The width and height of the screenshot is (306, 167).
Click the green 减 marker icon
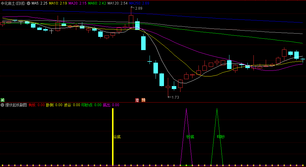[2, 100]
